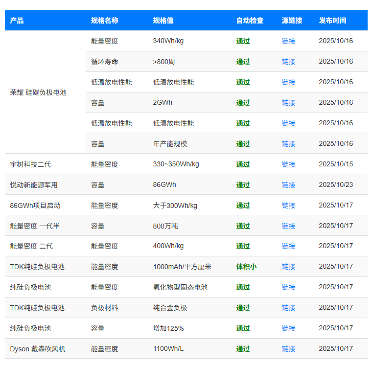
Task: Open the Dyson 戴森吹风机 source link
Action: point(288,349)
